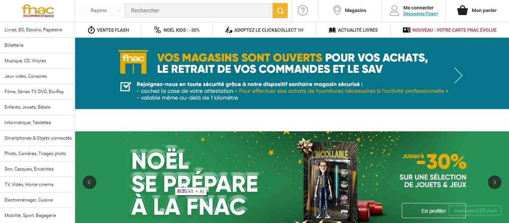
Task: Advance top banner with right chevron
Action: click(x=458, y=75)
